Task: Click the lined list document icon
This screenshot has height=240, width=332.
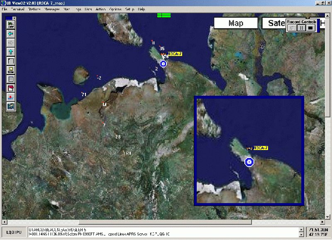Action: tap(11, 79)
